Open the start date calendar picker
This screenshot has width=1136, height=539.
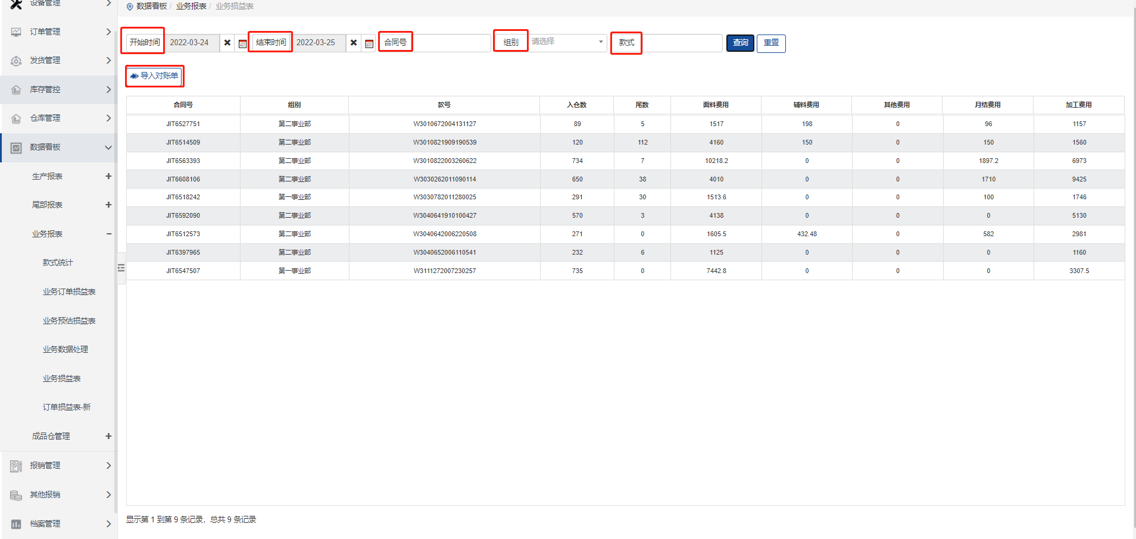[x=242, y=43]
